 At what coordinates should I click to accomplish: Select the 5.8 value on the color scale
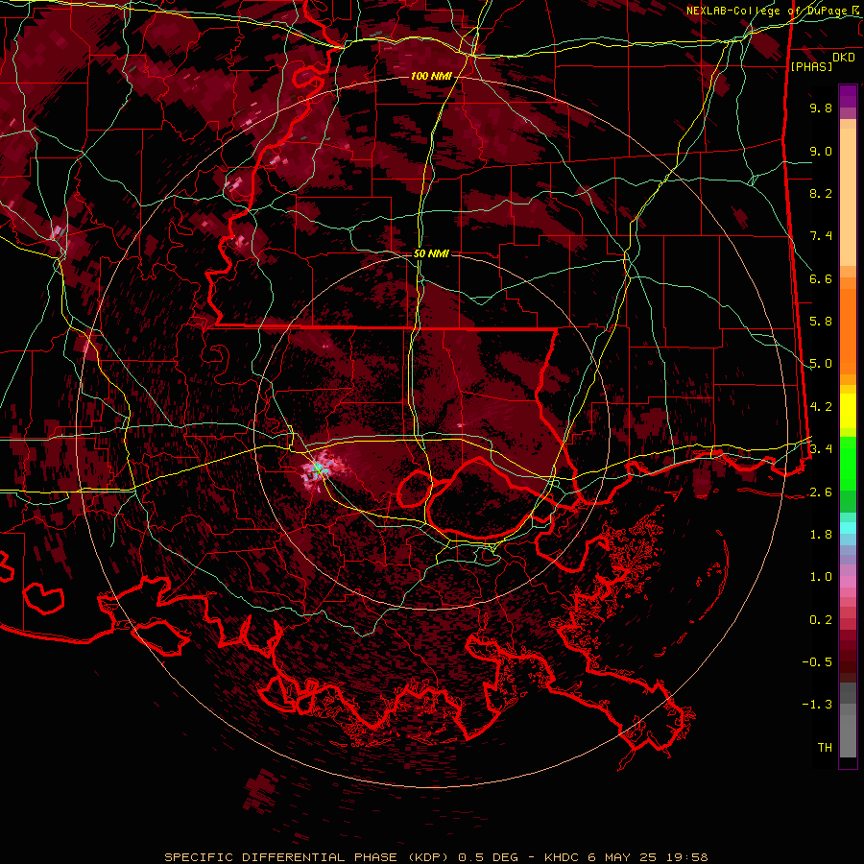(x=821, y=322)
